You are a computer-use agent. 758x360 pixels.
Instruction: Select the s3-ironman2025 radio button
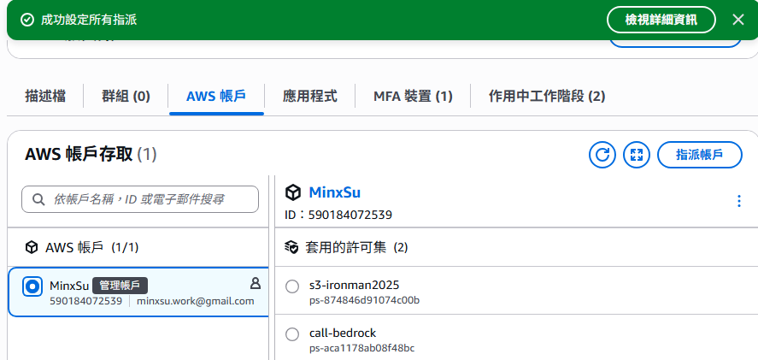click(x=292, y=286)
